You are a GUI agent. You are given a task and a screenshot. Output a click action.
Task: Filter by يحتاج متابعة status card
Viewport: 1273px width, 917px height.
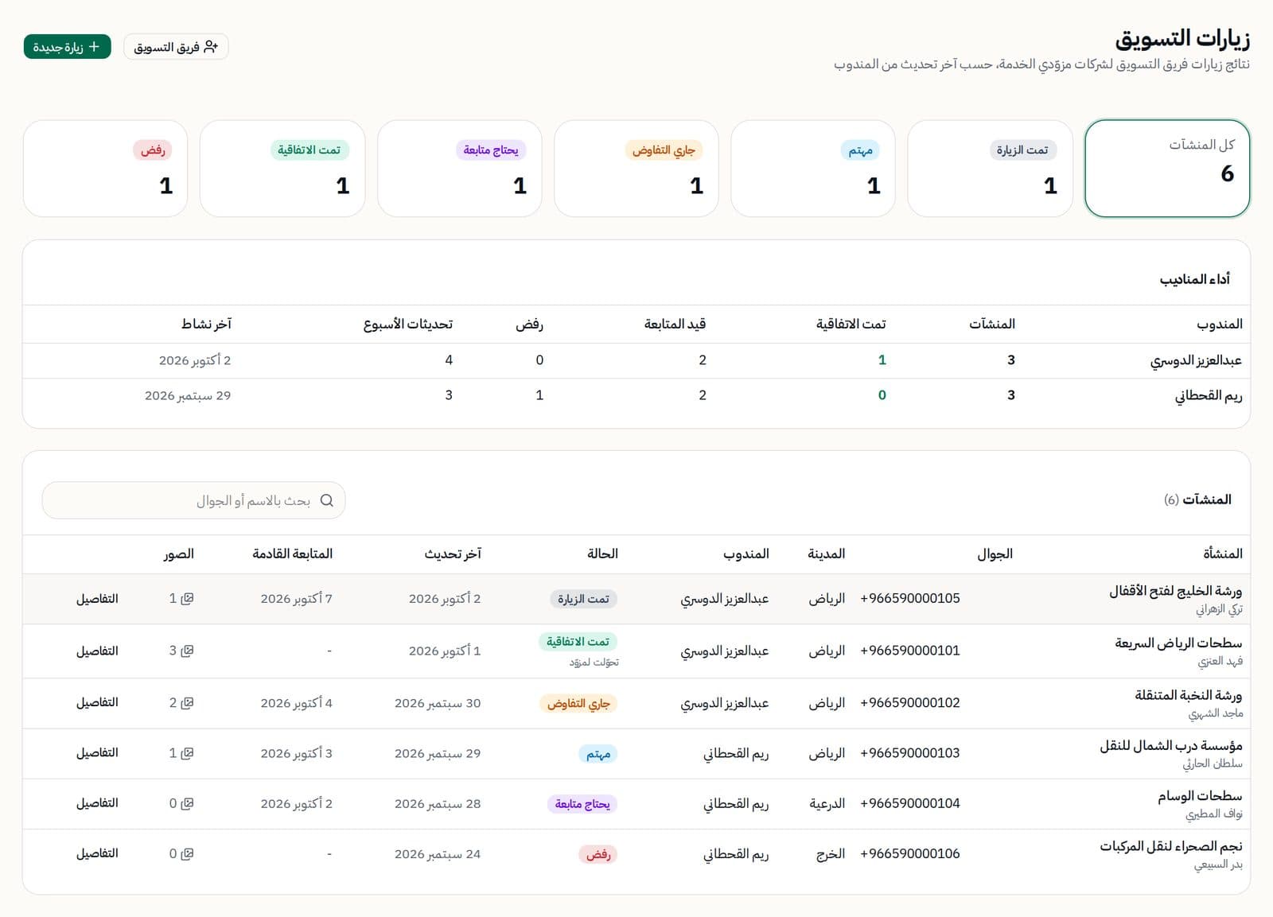point(459,169)
